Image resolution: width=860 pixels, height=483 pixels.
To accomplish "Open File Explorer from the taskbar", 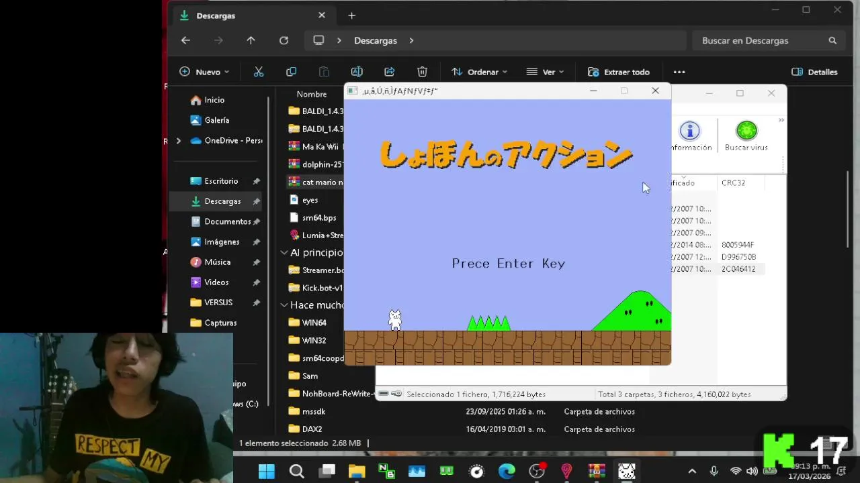I will [x=357, y=472].
